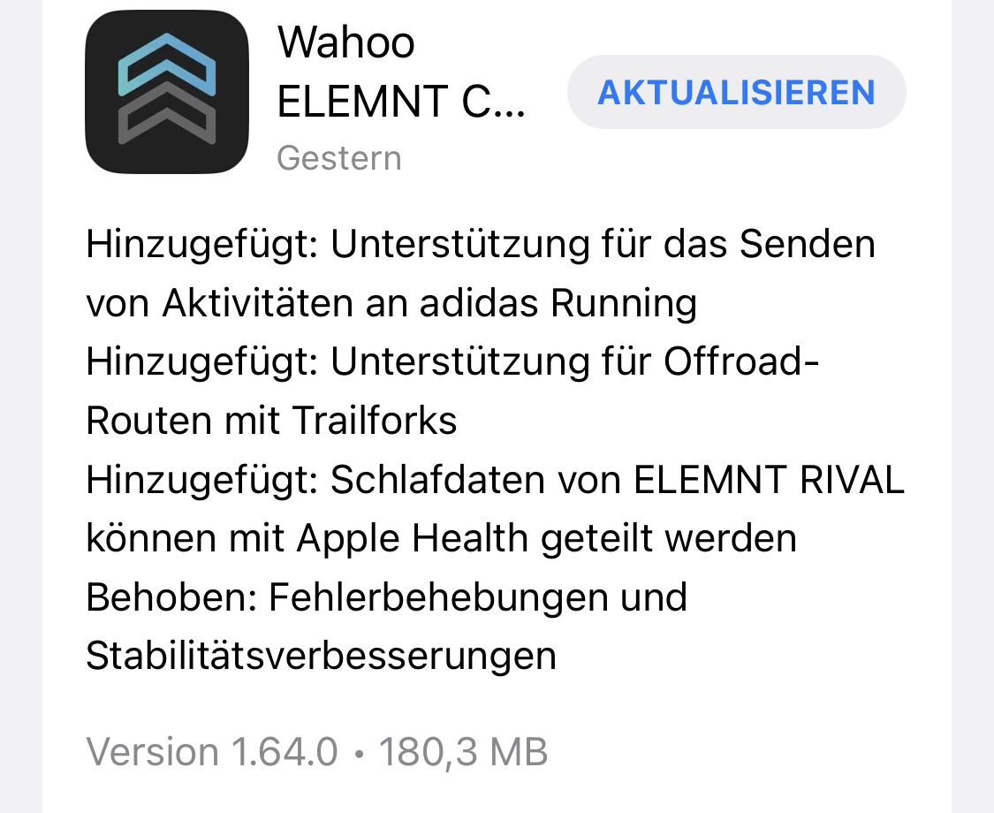Tap the blue chevron in the app logo
The image size is (994, 813).
tap(167, 64)
